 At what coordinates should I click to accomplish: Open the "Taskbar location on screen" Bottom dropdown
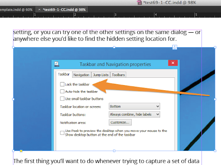134,107
